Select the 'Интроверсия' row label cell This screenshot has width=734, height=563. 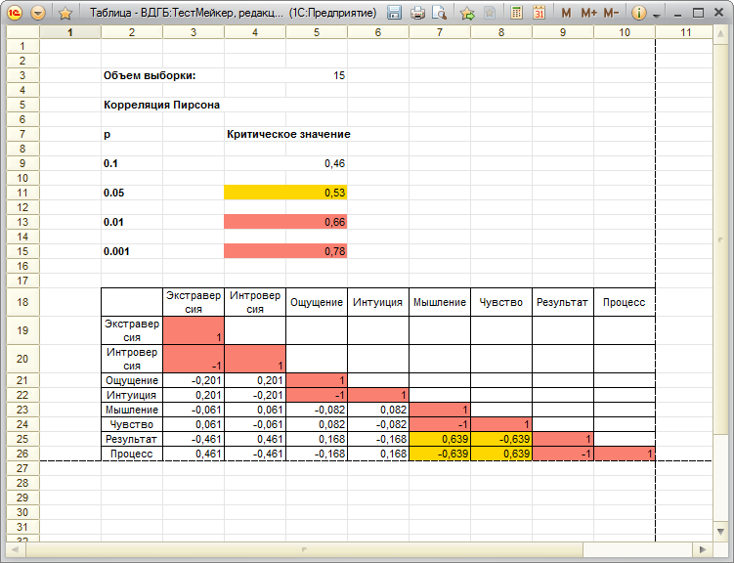coord(132,359)
